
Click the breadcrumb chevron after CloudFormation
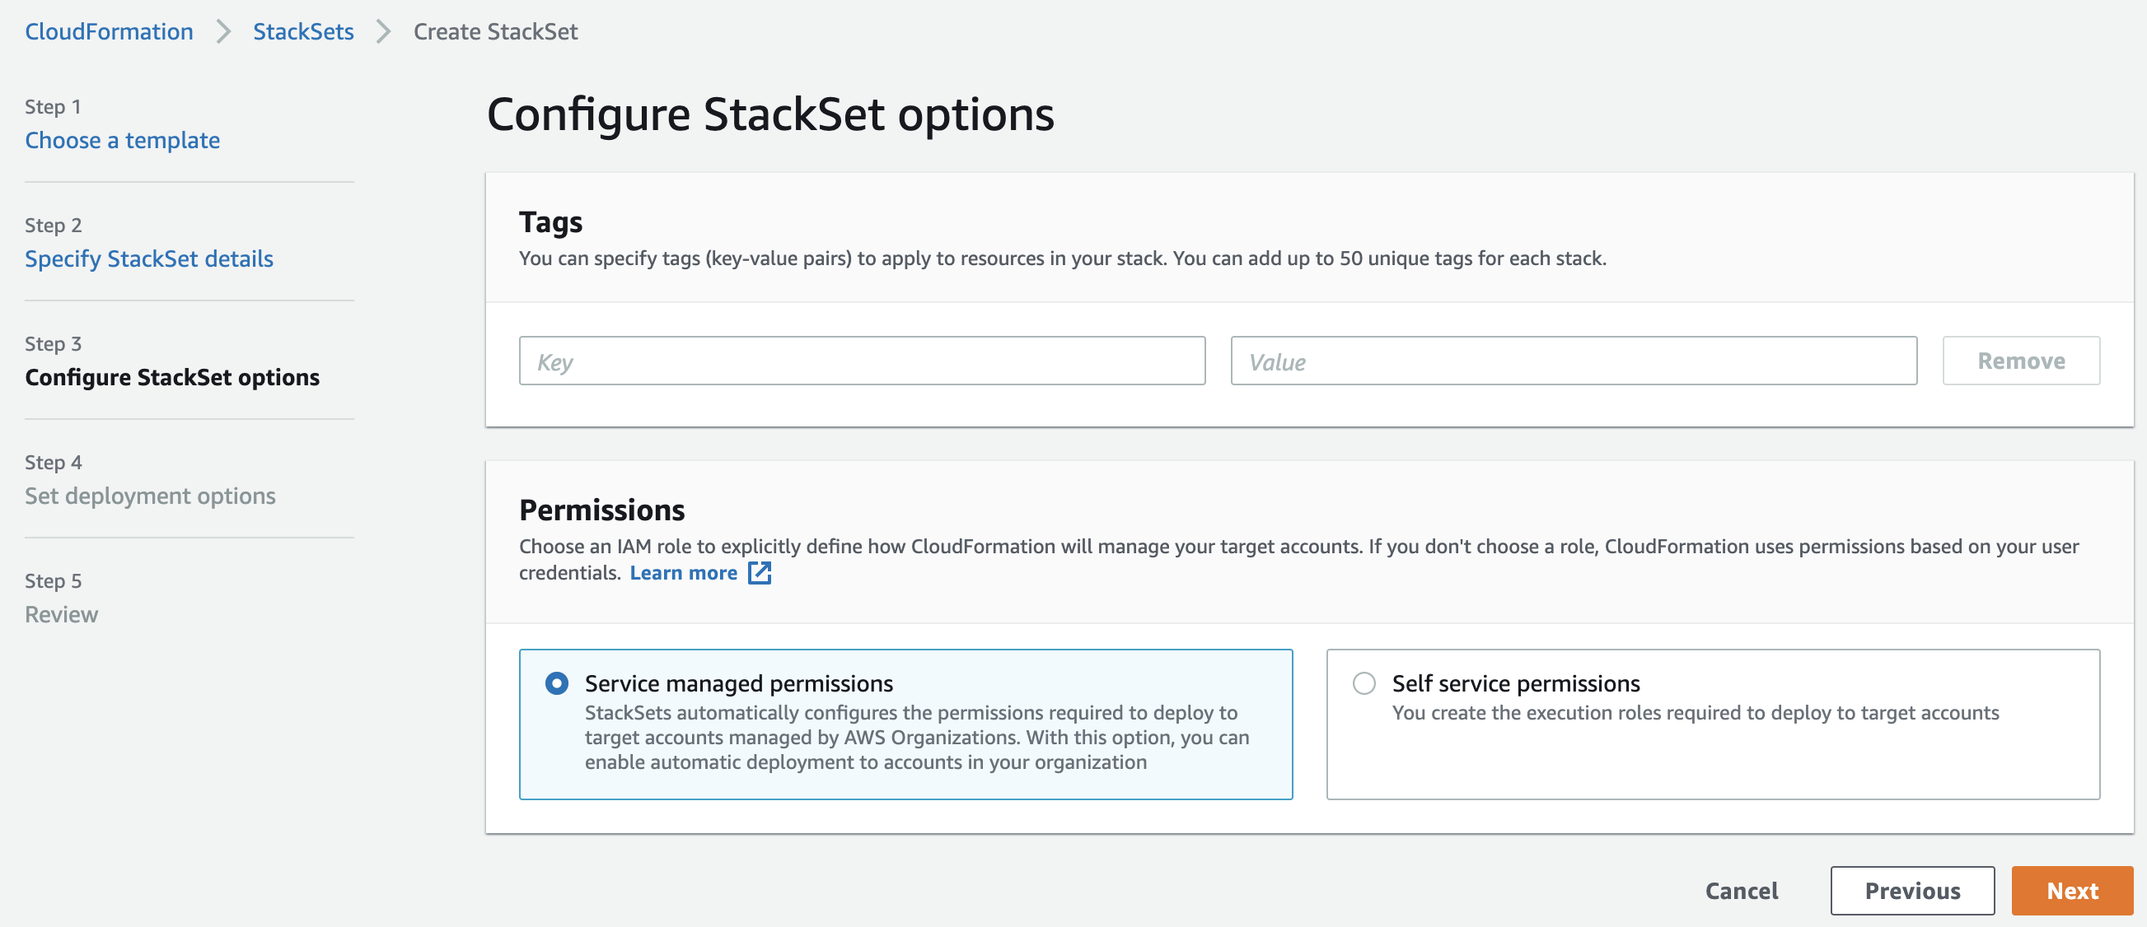[x=223, y=31]
